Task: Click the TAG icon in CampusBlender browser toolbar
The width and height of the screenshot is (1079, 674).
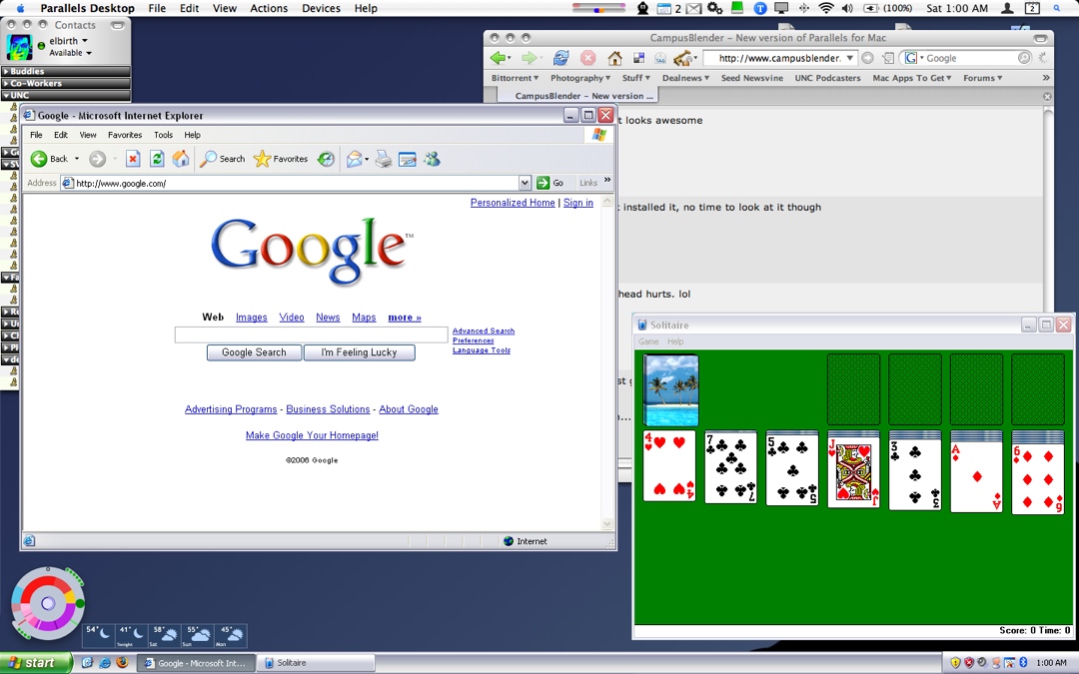Action: pos(660,59)
